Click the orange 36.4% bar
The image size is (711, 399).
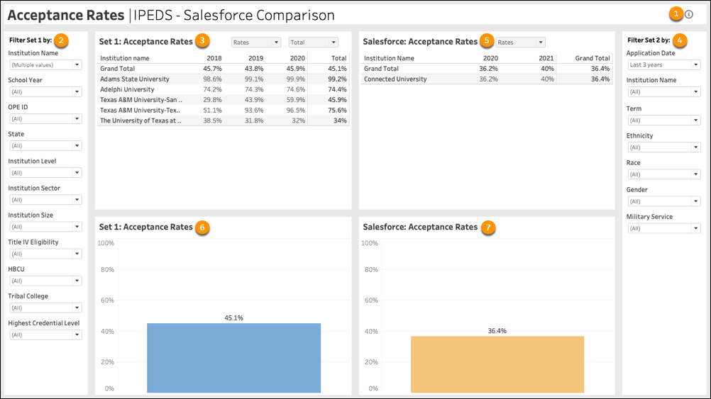click(497, 364)
